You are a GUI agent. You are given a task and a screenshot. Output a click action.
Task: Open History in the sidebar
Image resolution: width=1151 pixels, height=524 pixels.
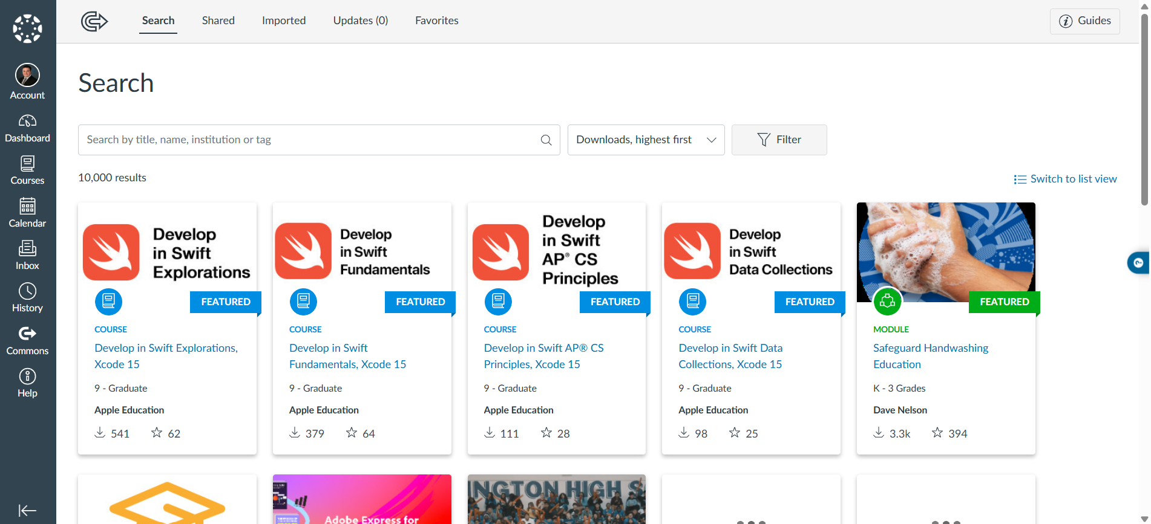pyautogui.click(x=27, y=298)
